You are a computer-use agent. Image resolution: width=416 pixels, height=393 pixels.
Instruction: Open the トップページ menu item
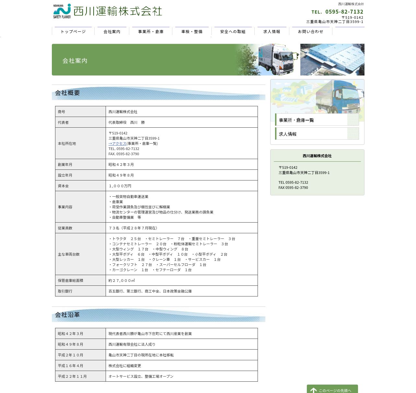73,31
